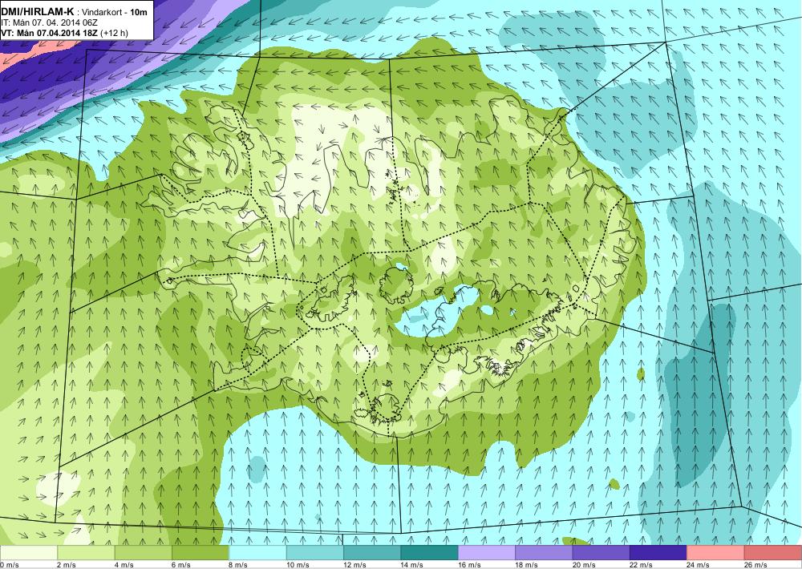Click the "IT: Mán 07. 04. 2014 06Z" line
The width and height of the screenshot is (802, 569).
coord(49,23)
